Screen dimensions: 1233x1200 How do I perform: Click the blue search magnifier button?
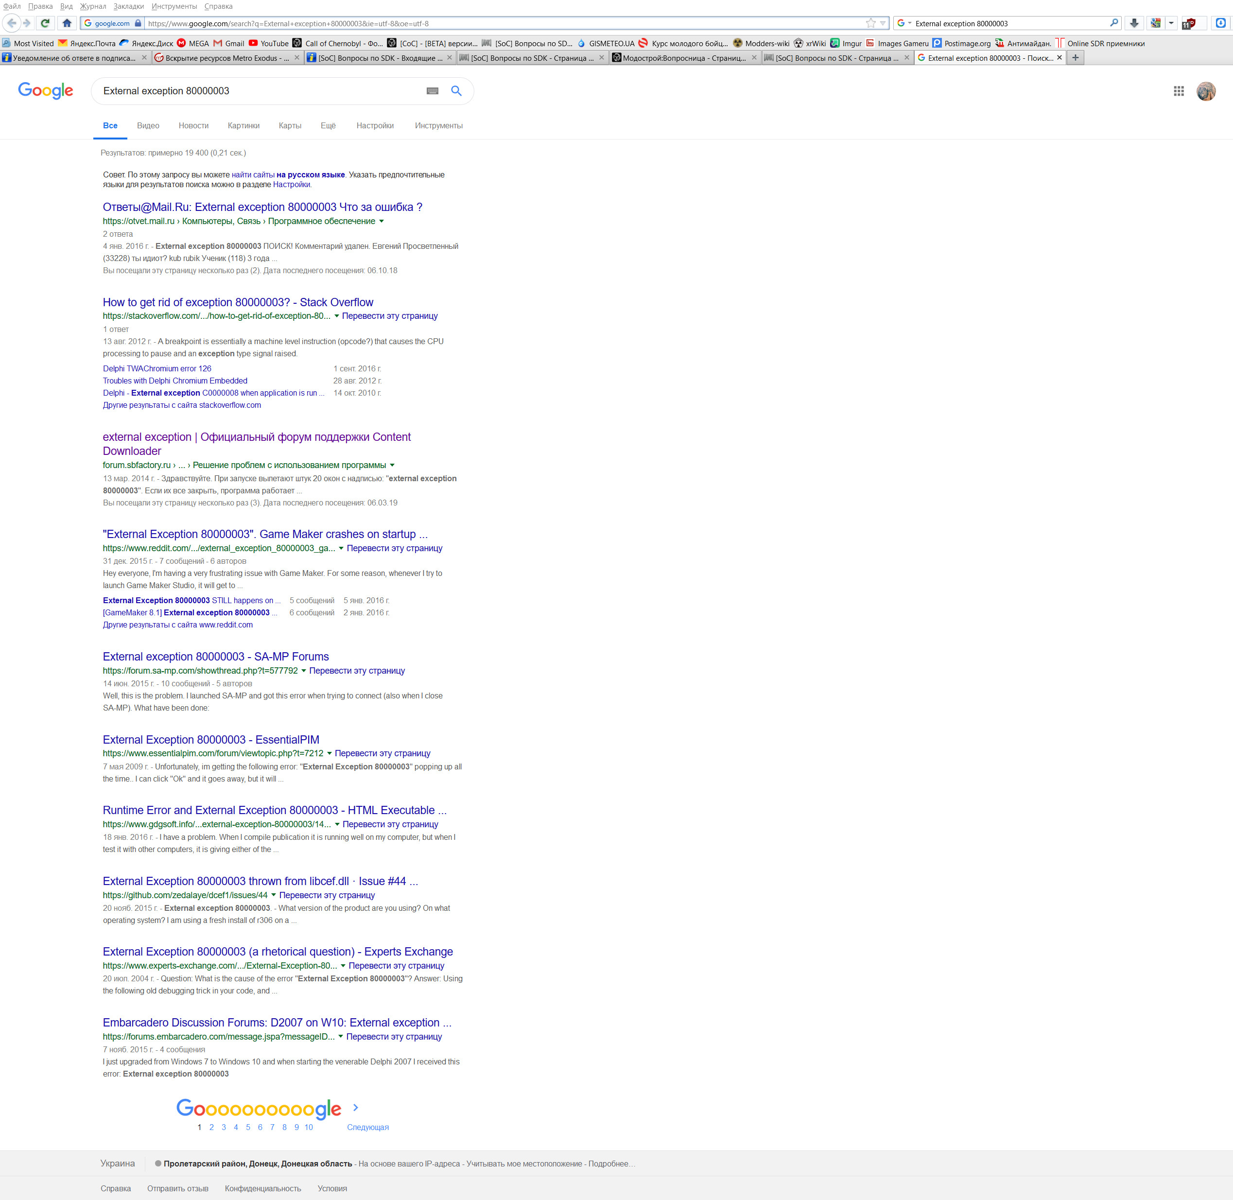pos(456,91)
